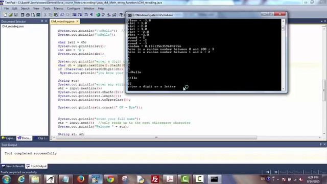Open the Configure menu
Image resolution: width=327 pixels, height=184 pixels.
pos(74,9)
